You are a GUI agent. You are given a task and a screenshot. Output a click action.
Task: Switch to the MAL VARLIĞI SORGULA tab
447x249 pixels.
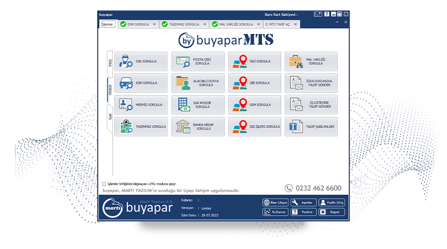[x=236, y=24]
